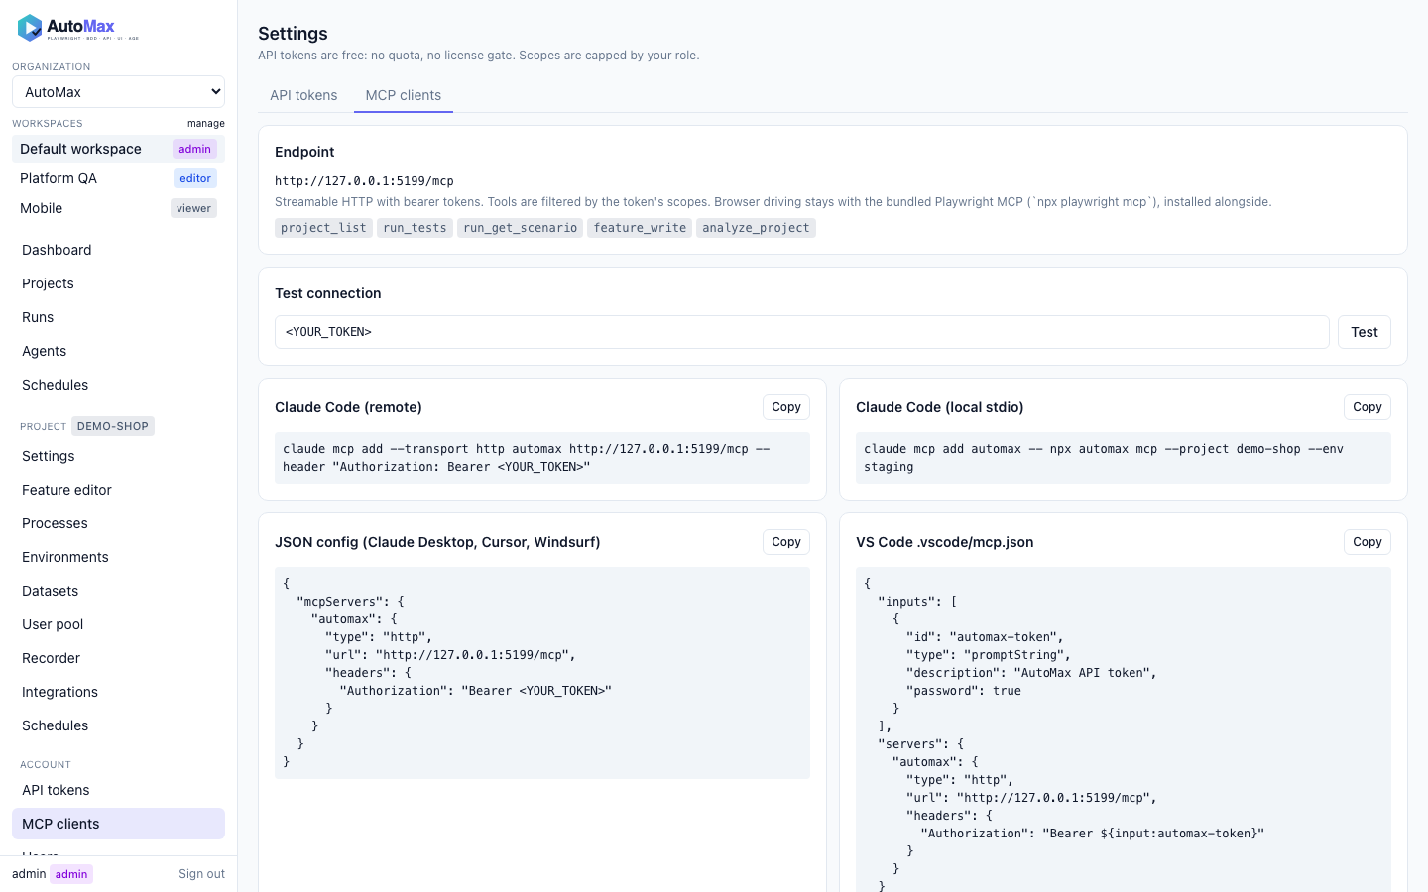This screenshot has height=892, width=1428.
Task: Click the endpoint URL text
Action: tap(364, 181)
